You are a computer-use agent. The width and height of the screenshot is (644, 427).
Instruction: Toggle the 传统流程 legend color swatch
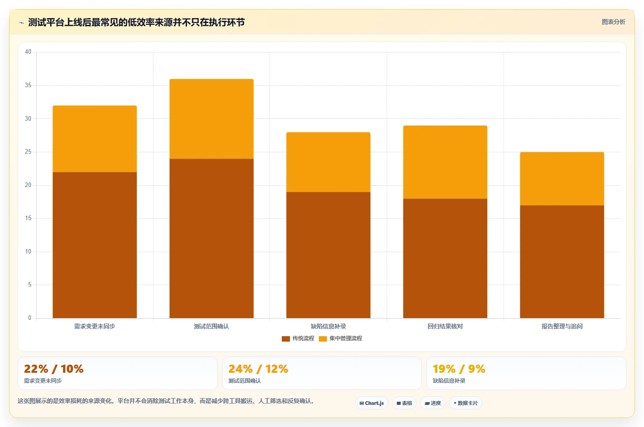point(285,338)
